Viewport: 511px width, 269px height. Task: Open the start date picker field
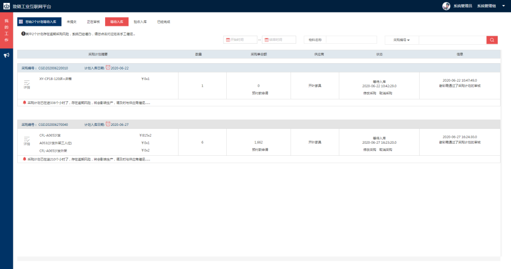[x=240, y=40]
